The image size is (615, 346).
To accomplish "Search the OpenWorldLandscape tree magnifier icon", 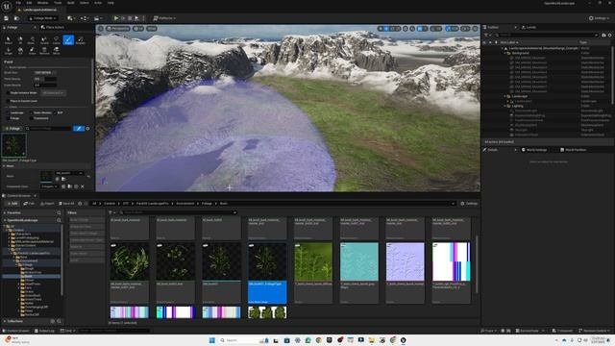I will (59, 220).
